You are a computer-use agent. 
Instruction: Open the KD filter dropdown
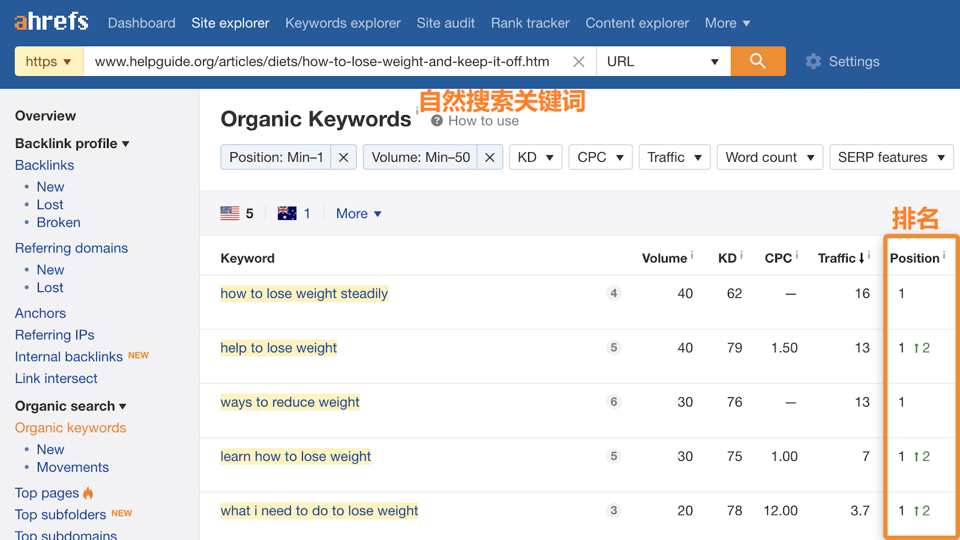535,157
